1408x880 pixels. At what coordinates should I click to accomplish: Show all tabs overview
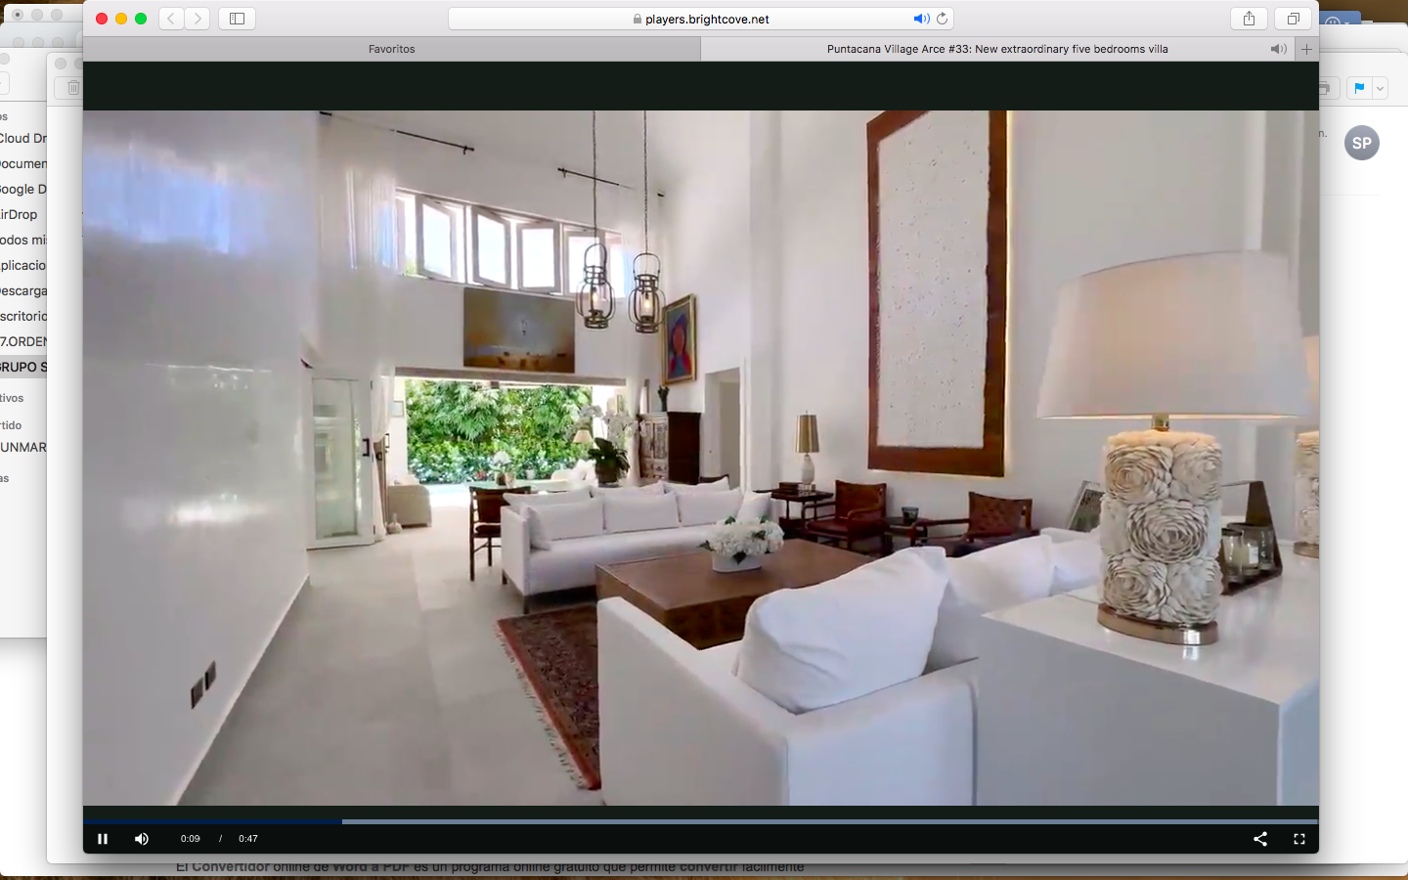point(1293,19)
